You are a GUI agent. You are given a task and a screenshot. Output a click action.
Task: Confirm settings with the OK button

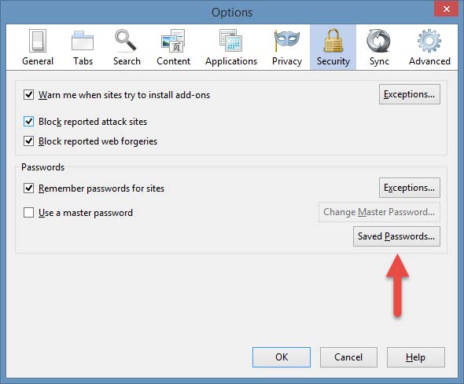coord(282,357)
